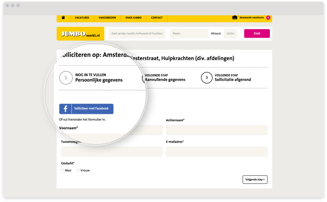Click the Facebook f logo icon
327x202 pixels.
click(65, 109)
